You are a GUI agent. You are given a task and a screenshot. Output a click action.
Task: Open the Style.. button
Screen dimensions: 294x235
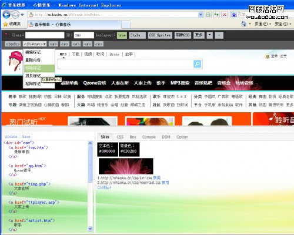point(137,35)
